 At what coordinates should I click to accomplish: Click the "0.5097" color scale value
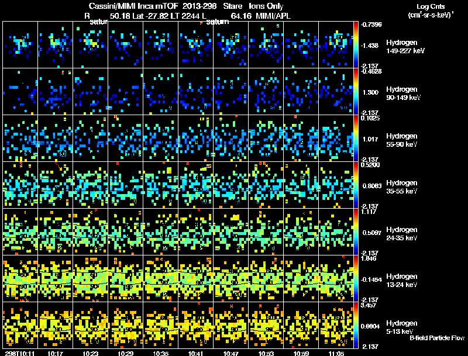click(x=372, y=233)
